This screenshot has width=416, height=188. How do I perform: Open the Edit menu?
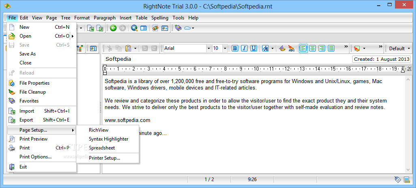(x=24, y=18)
